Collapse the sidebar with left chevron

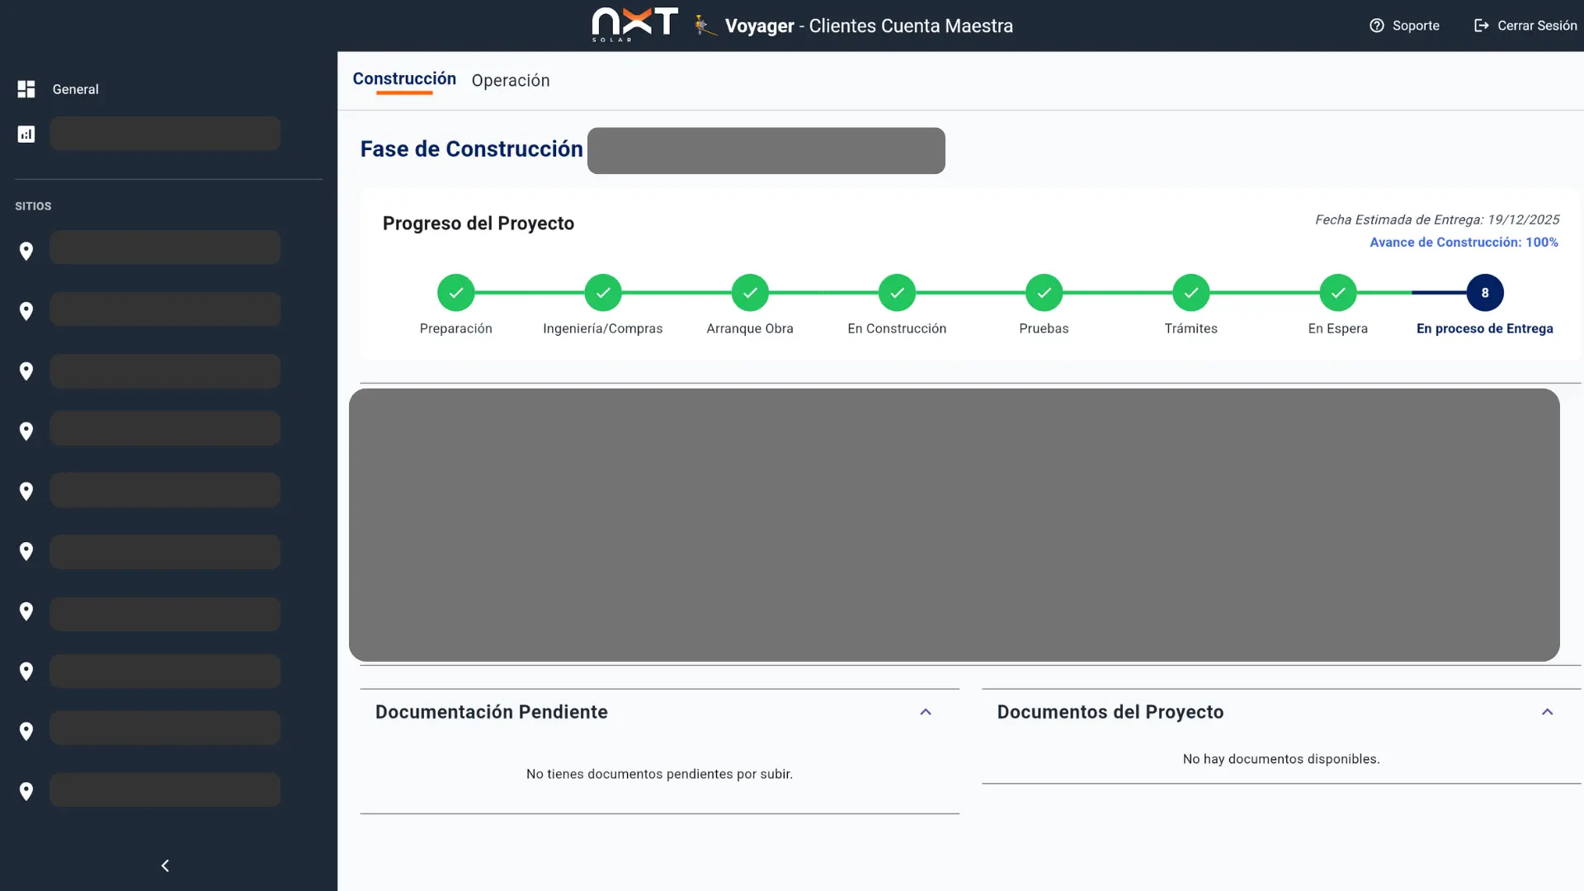click(165, 865)
